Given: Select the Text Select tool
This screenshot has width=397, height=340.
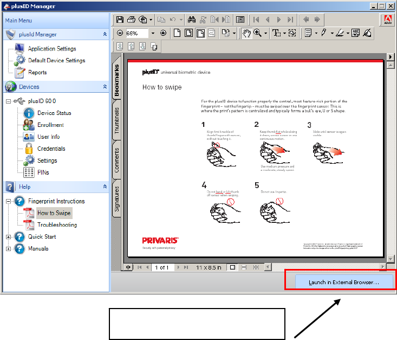Looking at the screenshot, I should click(276, 33).
